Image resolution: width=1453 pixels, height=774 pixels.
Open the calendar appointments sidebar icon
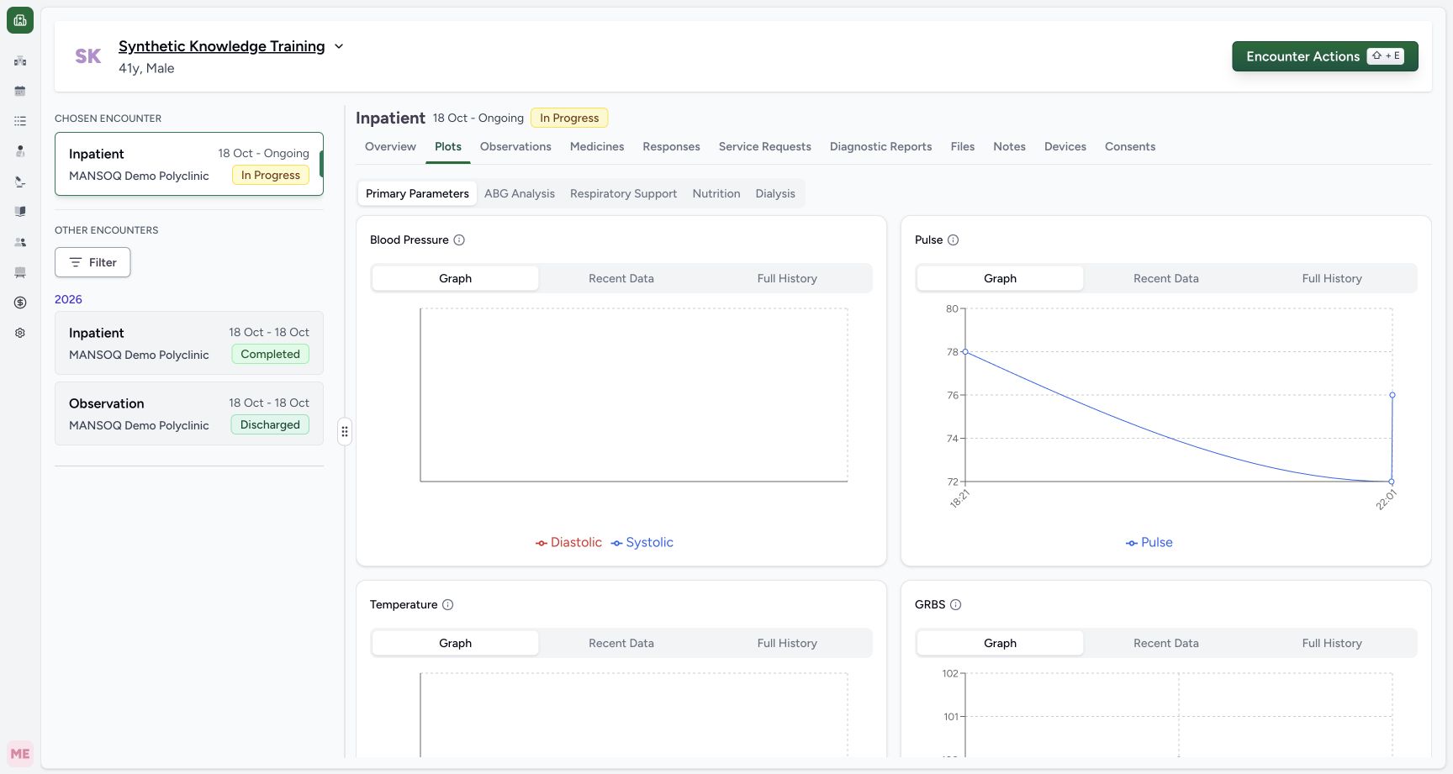20,91
